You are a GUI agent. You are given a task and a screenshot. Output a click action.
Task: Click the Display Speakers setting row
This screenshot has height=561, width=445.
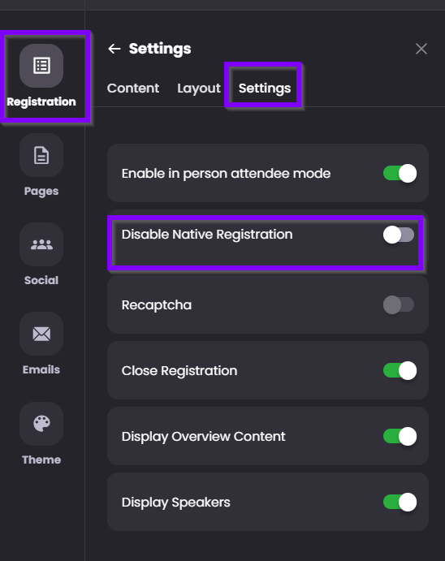tap(268, 502)
